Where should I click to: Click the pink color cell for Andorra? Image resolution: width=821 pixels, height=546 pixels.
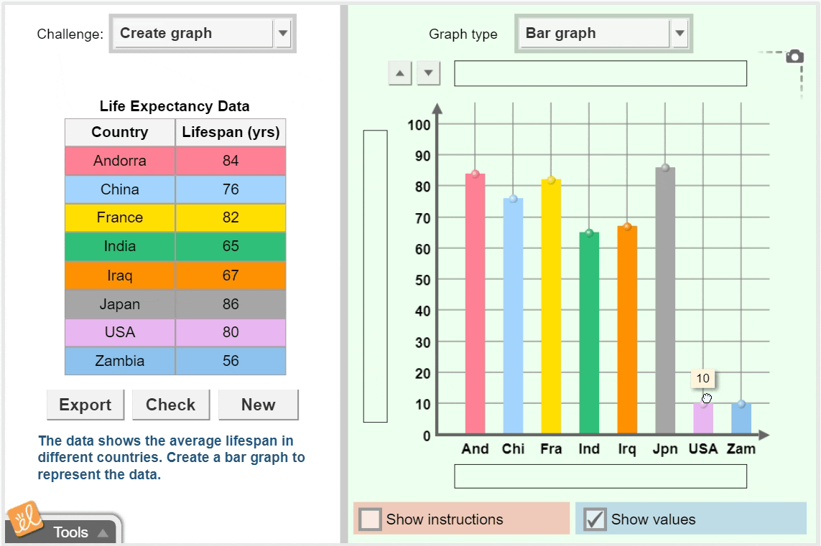(119, 161)
